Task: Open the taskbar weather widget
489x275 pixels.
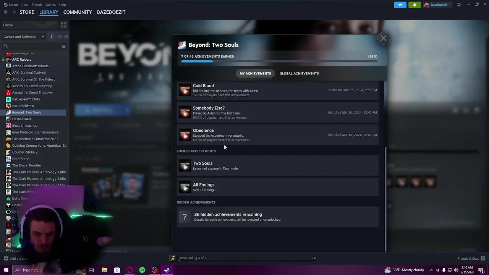Action: [404, 270]
